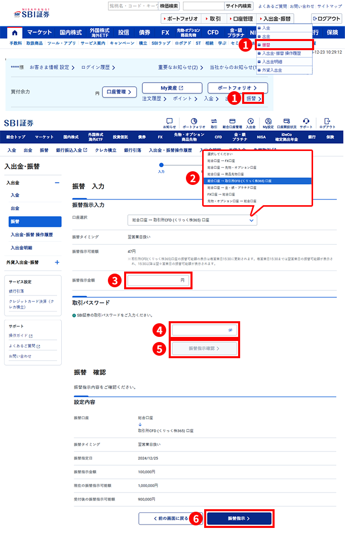Open 口座開設状況 icon
Image resolution: width=345 pixels, height=533 pixels.
pyautogui.click(x=287, y=123)
